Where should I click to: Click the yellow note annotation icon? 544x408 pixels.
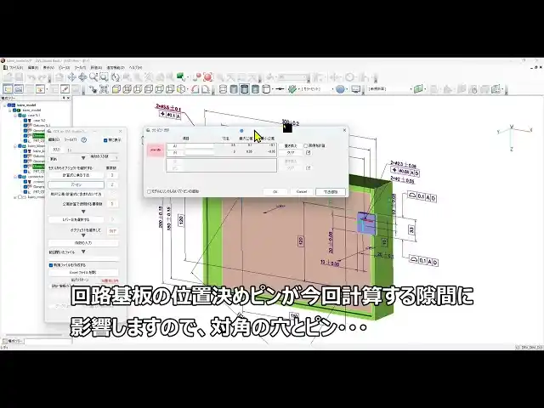coord(8,89)
